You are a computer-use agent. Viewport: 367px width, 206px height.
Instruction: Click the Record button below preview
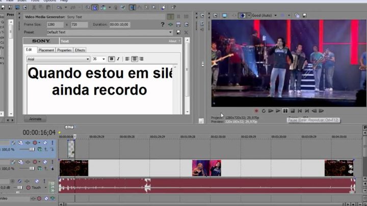pyautogui.click(x=256, y=111)
